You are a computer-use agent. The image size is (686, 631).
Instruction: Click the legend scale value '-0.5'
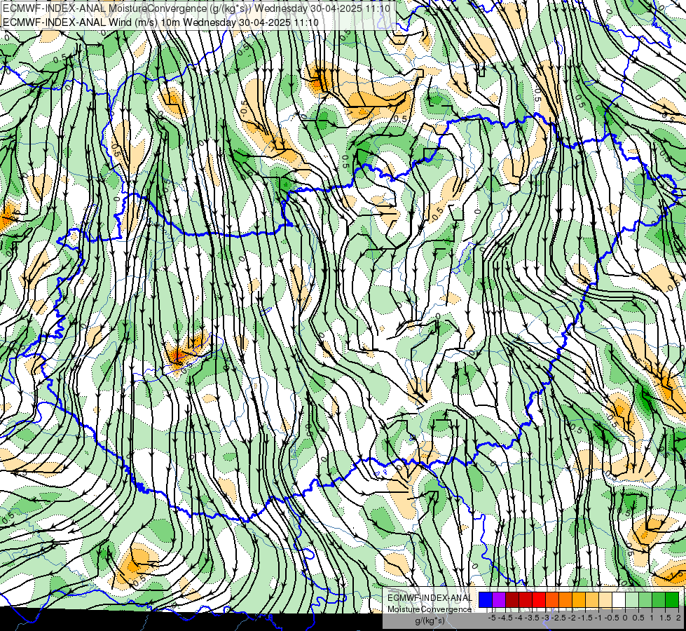point(612,618)
